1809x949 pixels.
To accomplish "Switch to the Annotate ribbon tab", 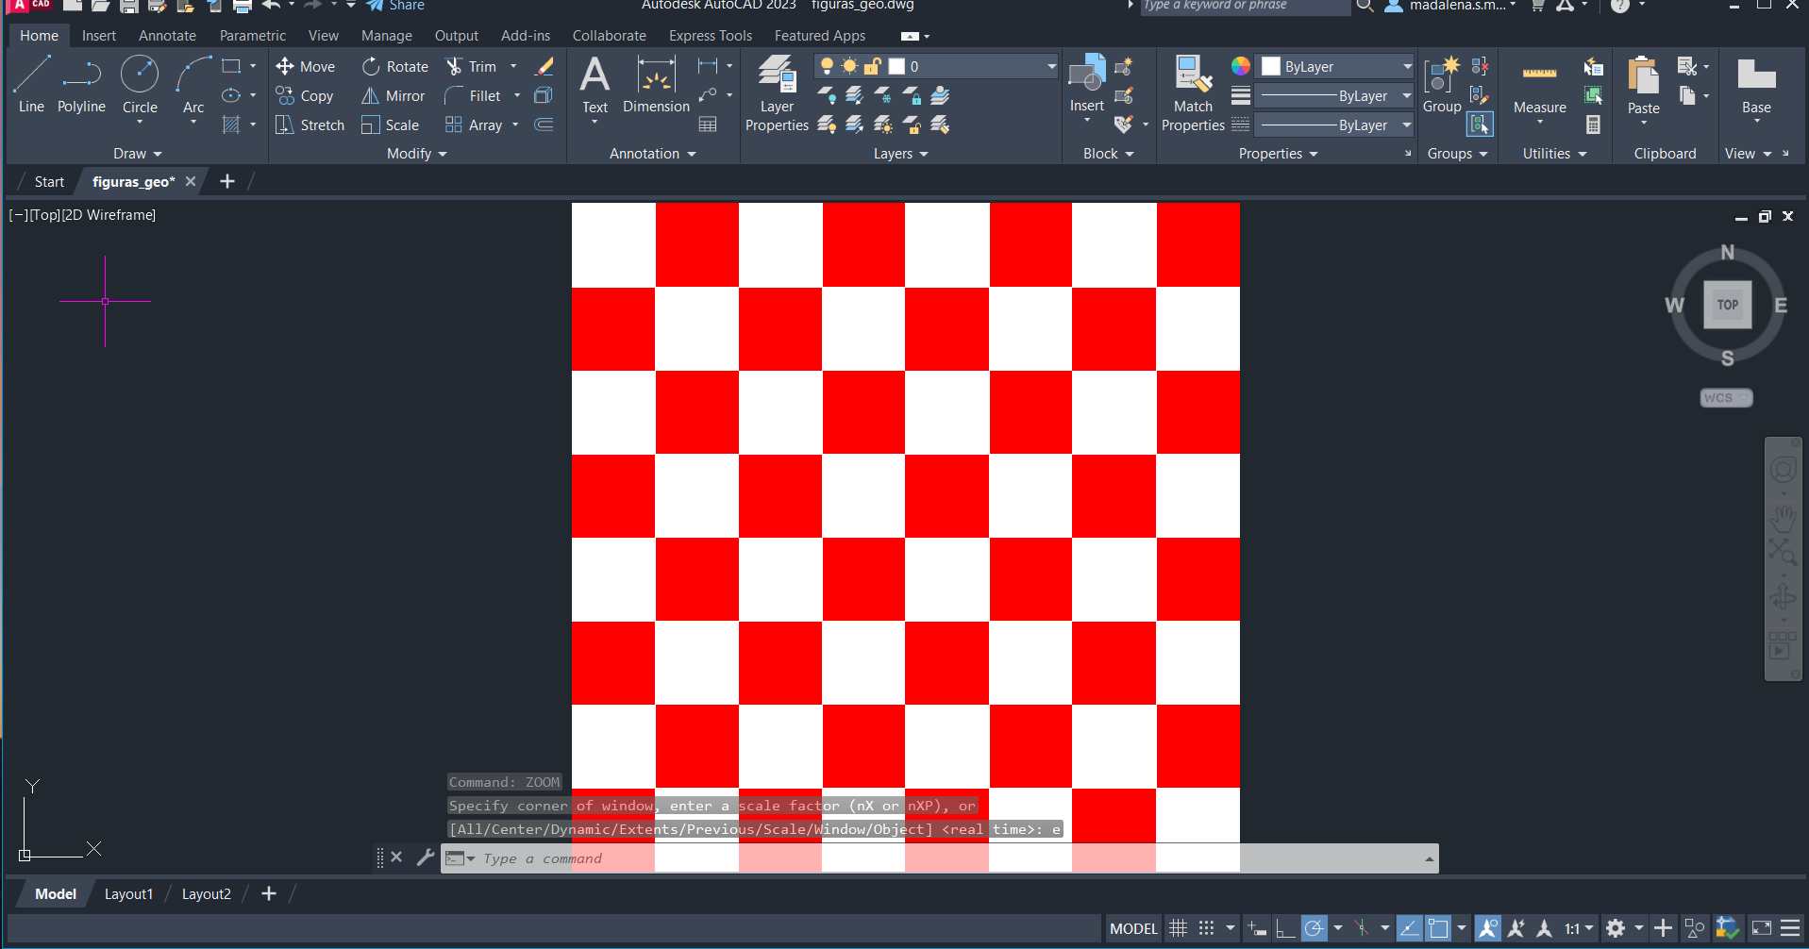I will 167,36.
